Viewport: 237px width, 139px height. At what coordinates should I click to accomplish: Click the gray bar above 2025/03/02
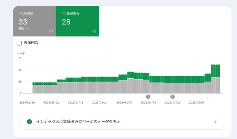(51, 89)
